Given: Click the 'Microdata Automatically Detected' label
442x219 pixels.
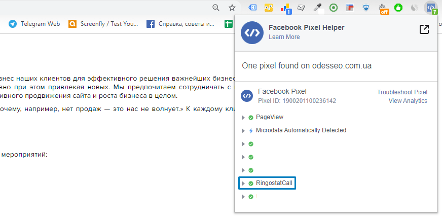Looking at the screenshot, I should point(301,130).
